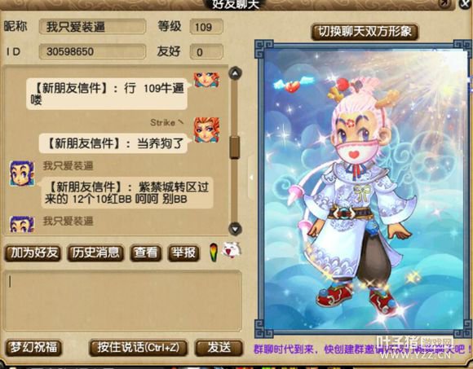Click 切换聊天双方形象 button
The image size is (473, 369).
click(x=365, y=32)
